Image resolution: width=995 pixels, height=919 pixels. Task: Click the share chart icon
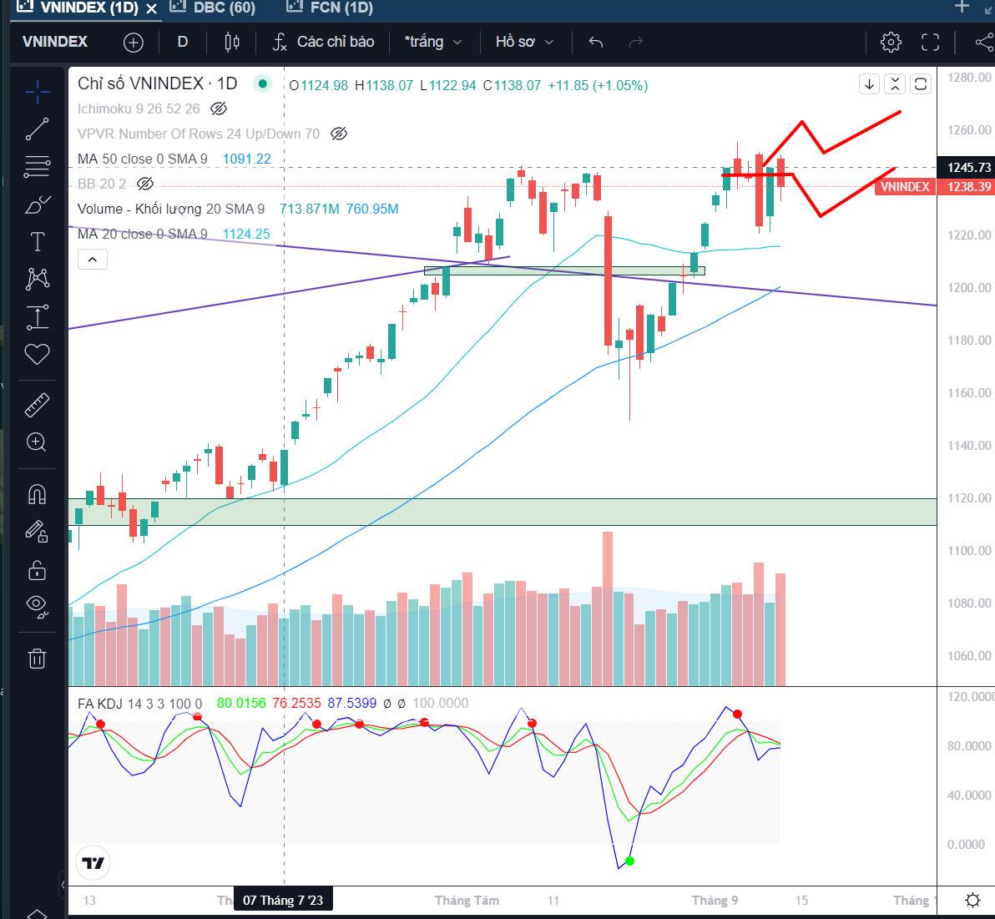coord(983,43)
